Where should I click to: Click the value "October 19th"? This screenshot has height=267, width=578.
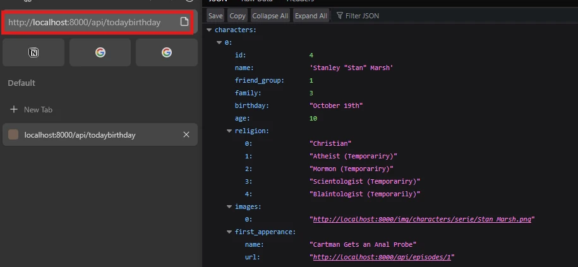336,105
